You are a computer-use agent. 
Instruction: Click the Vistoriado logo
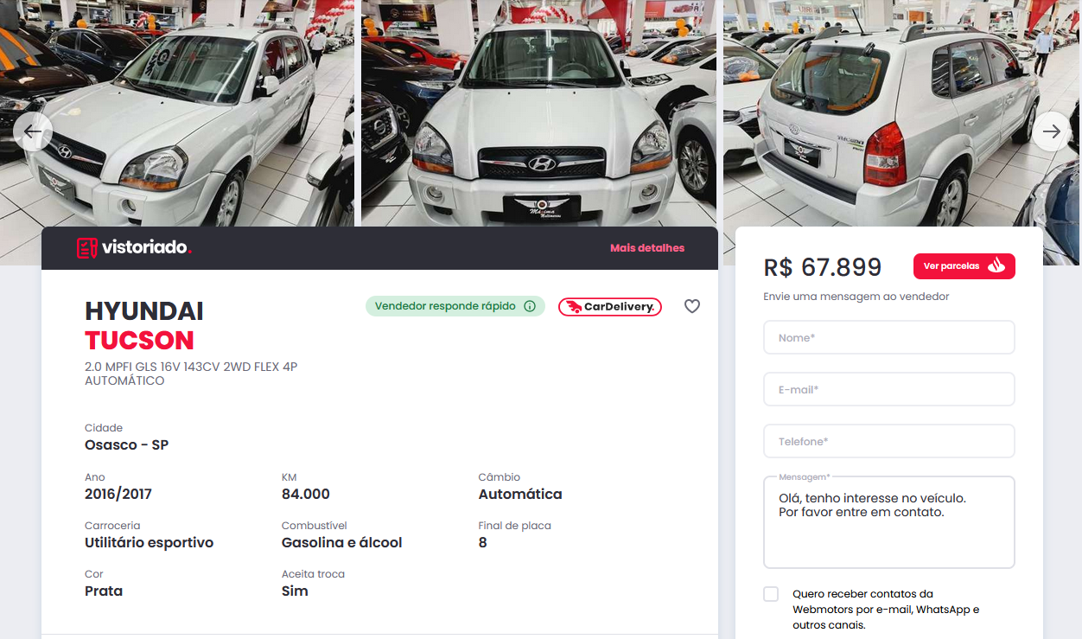coord(134,248)
